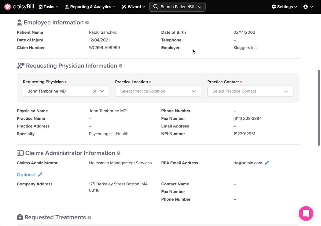Viewport: 321px width, 226px height.
Task: Click the Tasks clipboard icon
Action: [x=41, y=7]
